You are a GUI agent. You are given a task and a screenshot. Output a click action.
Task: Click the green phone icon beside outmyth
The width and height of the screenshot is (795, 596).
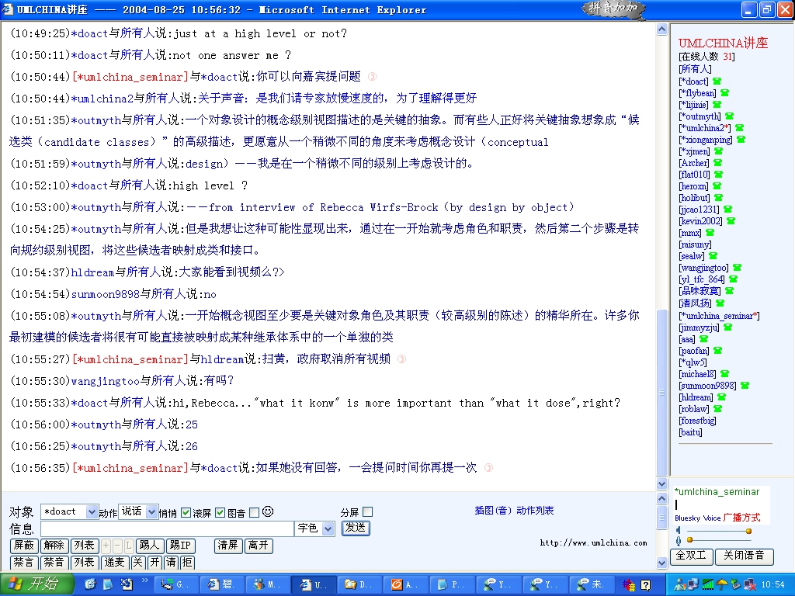(x=729, y=116)
